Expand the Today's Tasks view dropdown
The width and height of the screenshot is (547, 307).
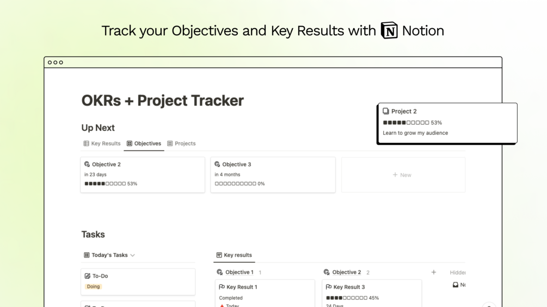tap(132, 255)
